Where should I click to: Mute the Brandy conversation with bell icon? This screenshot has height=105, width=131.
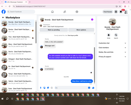click(x=109, y=35)
